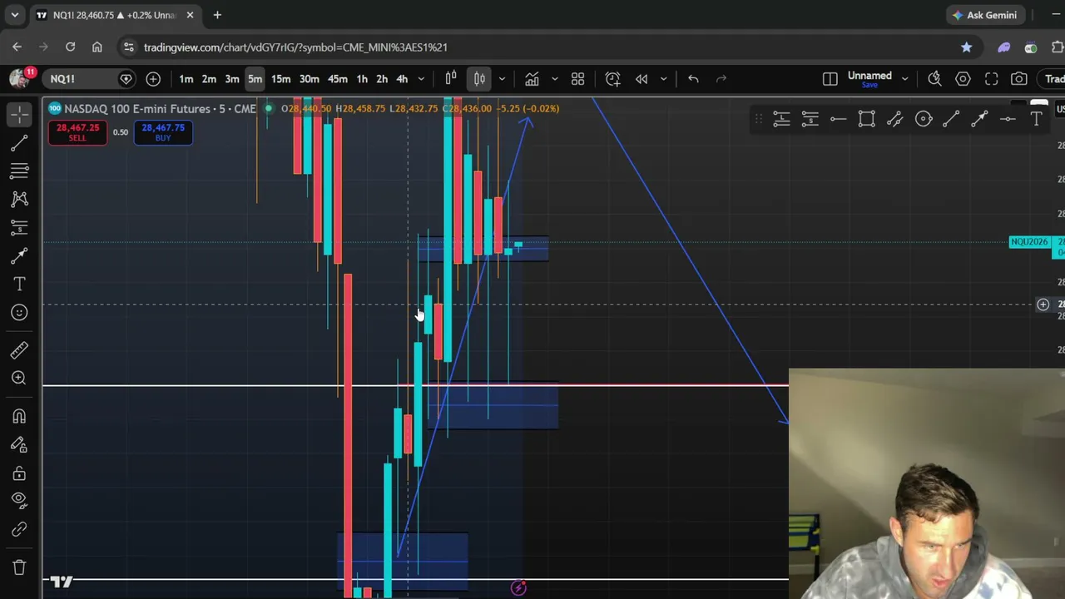Expand the bar replay dropdown arrow
This screenshot has height=599, width=1065.
[x=663, y=79]
